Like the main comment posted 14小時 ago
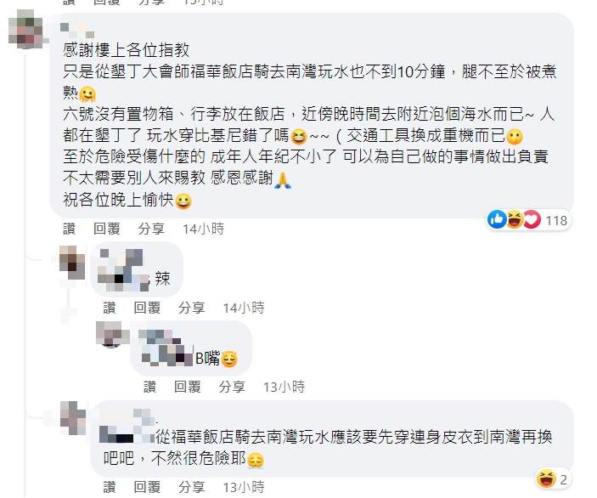The width and height of the screenshot is (597, 498). [x=69, y=229]
